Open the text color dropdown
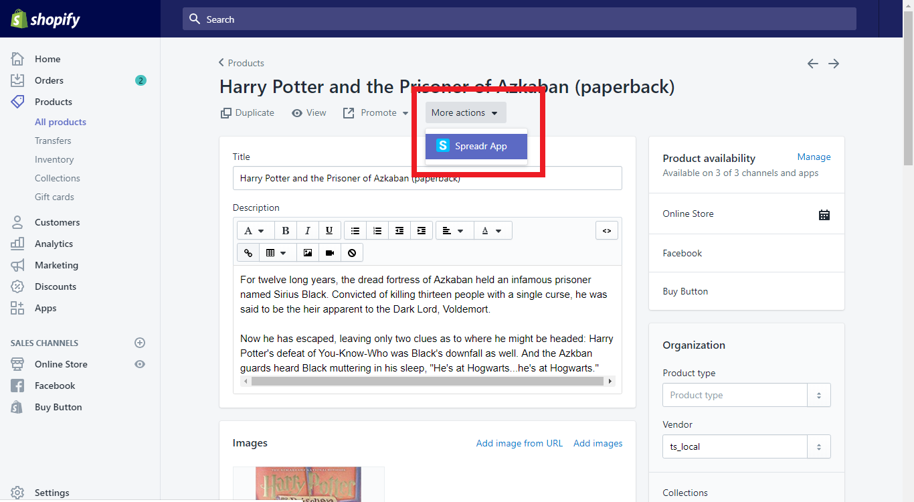This screenshot has width=914, height=502. (492, 230)
